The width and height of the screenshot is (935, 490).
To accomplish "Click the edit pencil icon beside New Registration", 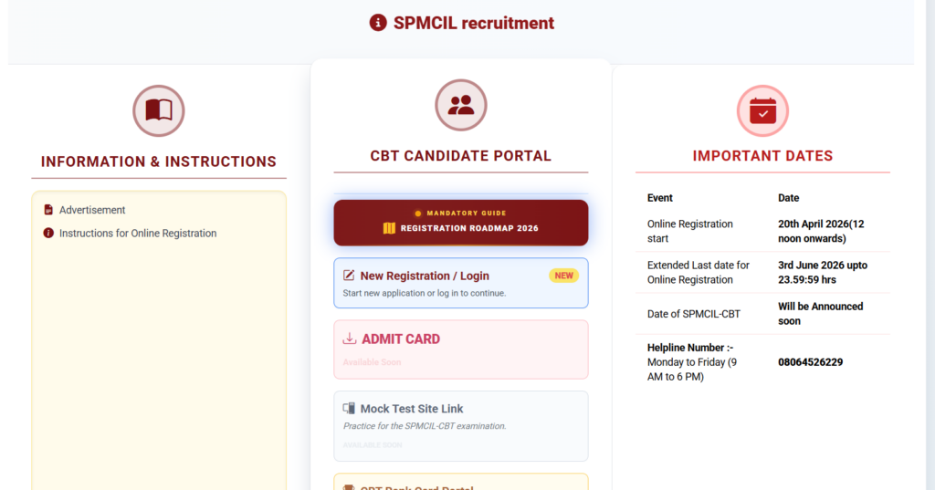I will [349, 276].
